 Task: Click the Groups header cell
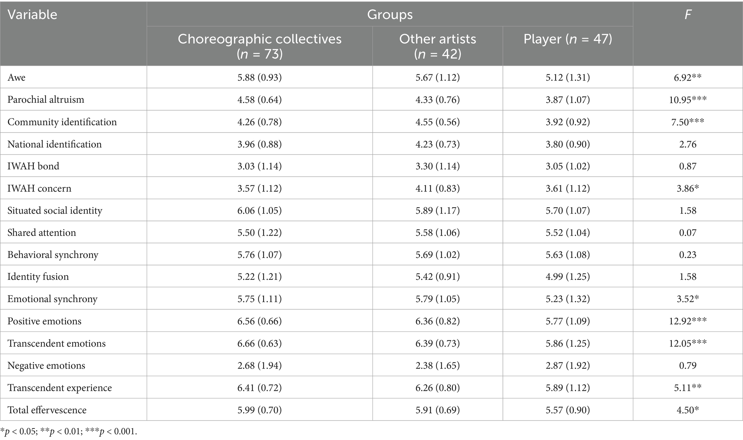coord(390,15)
